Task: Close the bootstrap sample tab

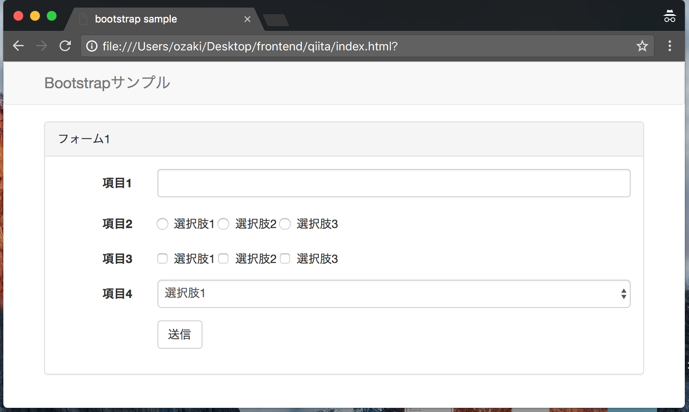Action: tap(247, 19)
